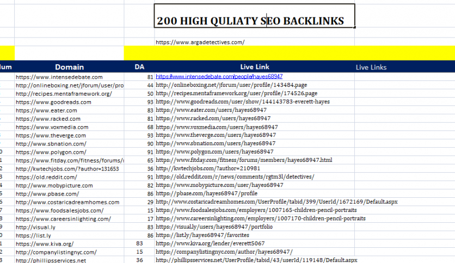
Task: Click the DA value 68 for voxmedia
Action: point(150,127)
